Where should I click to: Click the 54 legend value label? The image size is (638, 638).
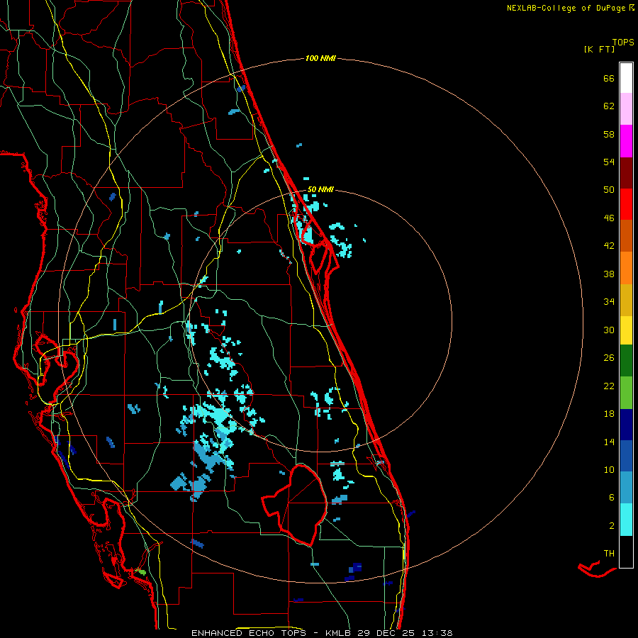pos(609,162)
